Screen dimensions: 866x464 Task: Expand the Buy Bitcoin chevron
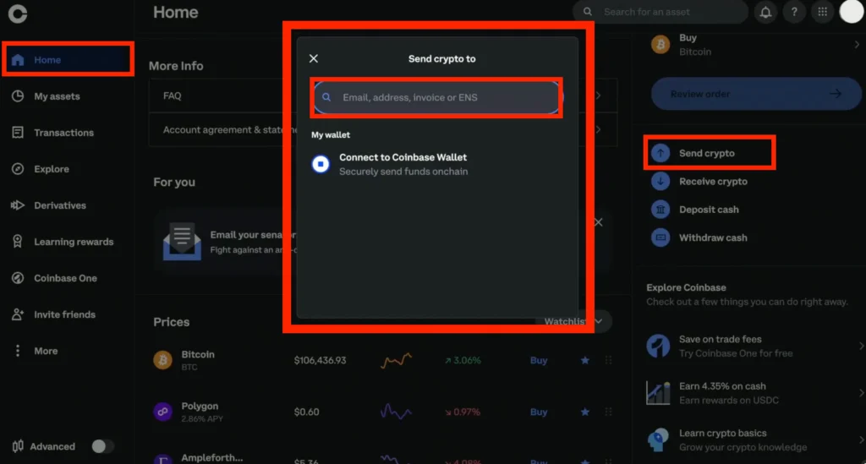(x=858, y=44)
